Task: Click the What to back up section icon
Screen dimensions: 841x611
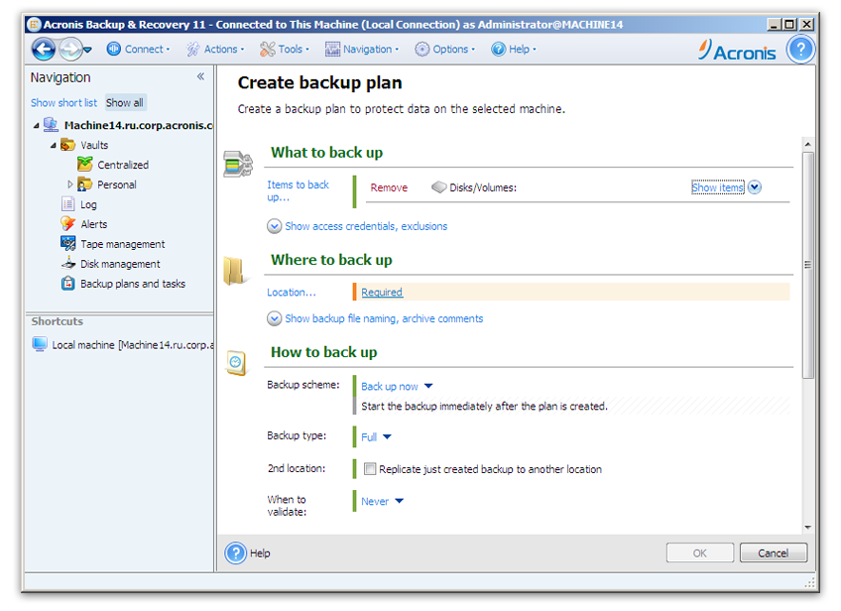Action: click(238, 164)
